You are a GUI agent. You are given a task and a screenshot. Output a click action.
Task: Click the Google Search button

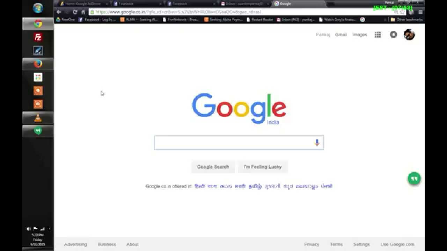(x=213, y=167)
